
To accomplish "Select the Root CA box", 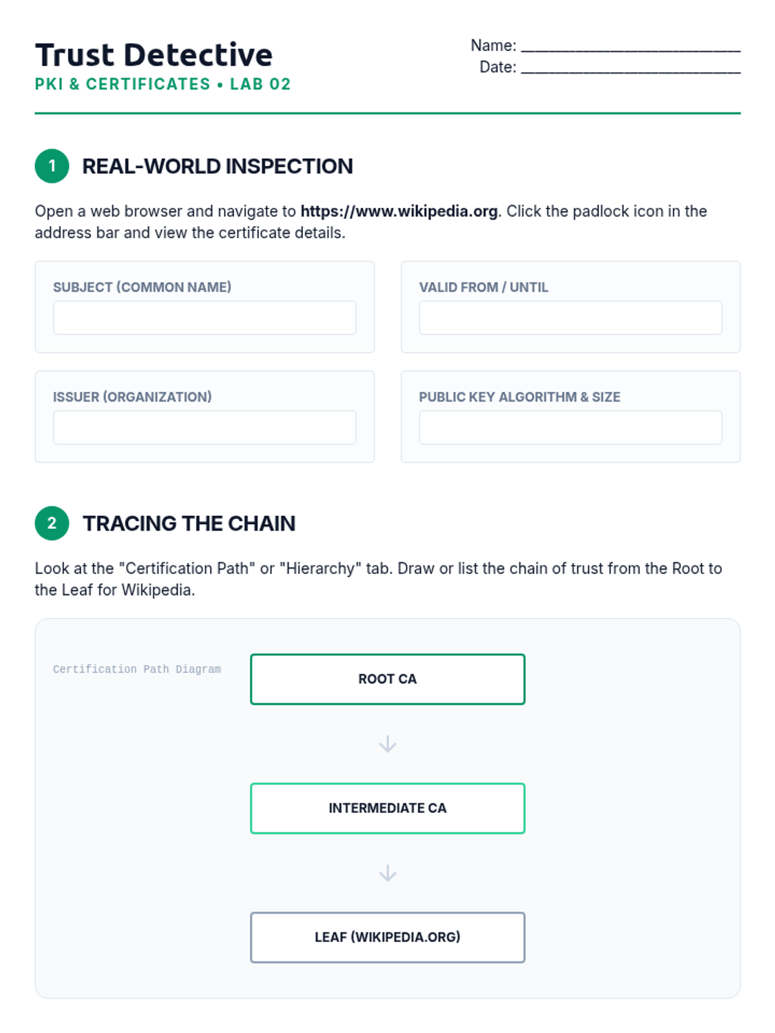I will tap(387, 679).
